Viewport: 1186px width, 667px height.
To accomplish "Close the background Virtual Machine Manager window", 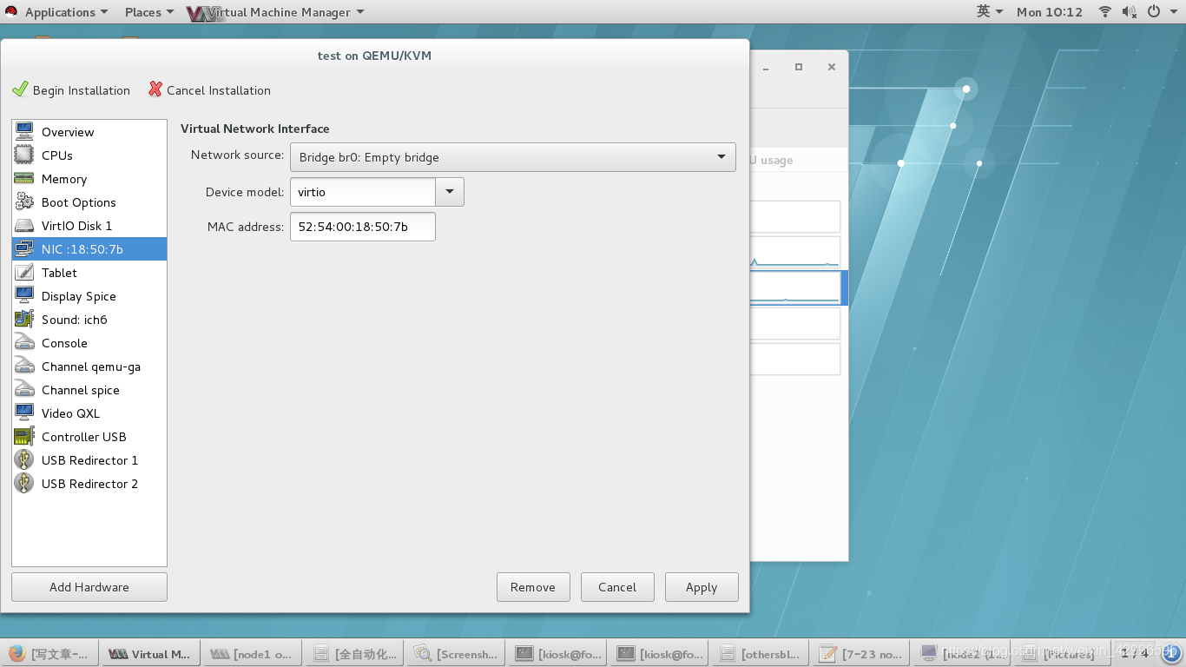I will (831, 67).
